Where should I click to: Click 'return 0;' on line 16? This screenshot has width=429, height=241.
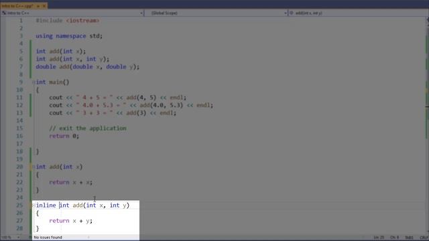64,136
